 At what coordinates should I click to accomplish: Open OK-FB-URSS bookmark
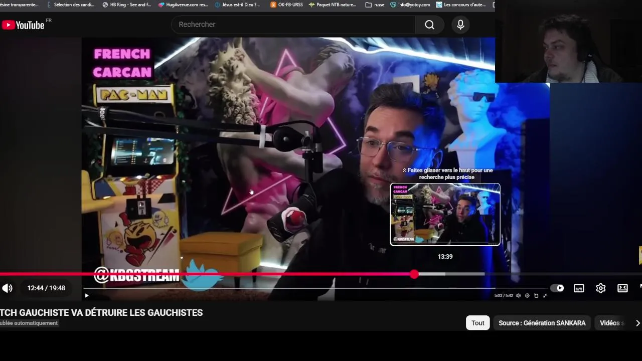tap(286, 5)
